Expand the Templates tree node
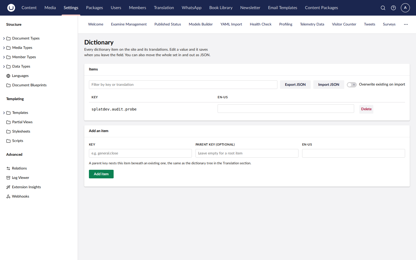 coord(4,113)
